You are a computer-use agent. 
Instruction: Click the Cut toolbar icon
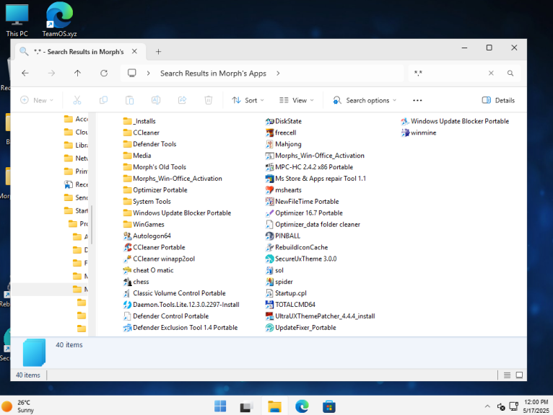77,100
